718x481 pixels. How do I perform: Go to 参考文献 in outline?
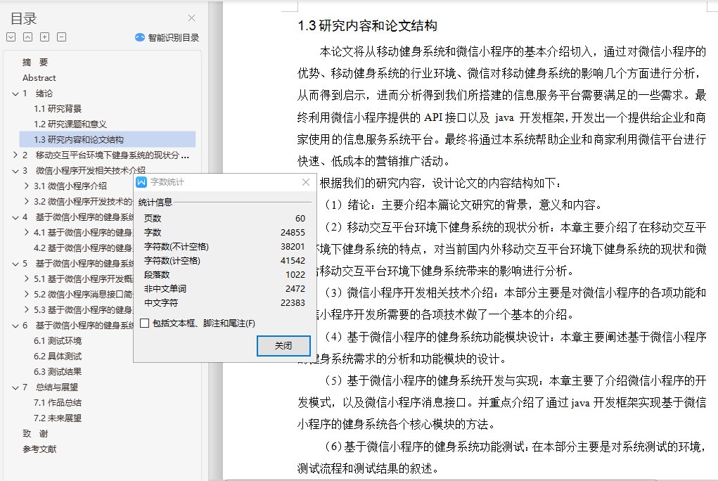(x=39, y=449)
